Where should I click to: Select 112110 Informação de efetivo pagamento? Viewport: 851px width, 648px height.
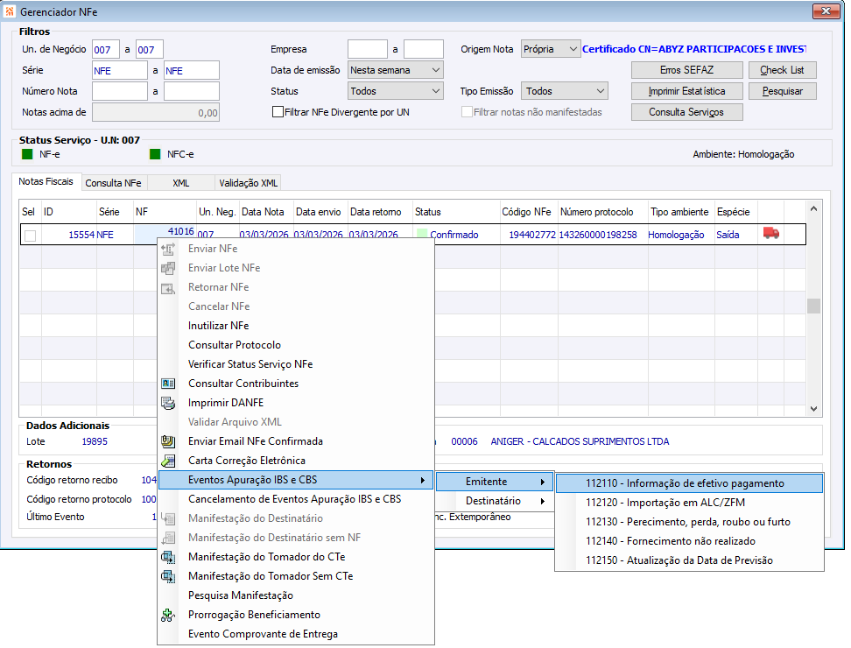689,483
